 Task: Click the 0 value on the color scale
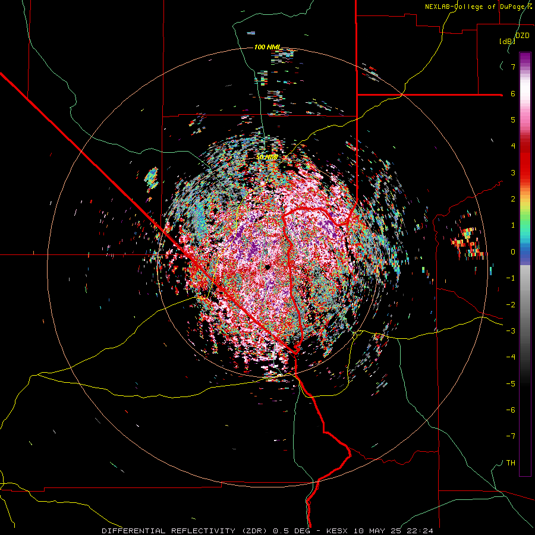(x=513, y=252)
